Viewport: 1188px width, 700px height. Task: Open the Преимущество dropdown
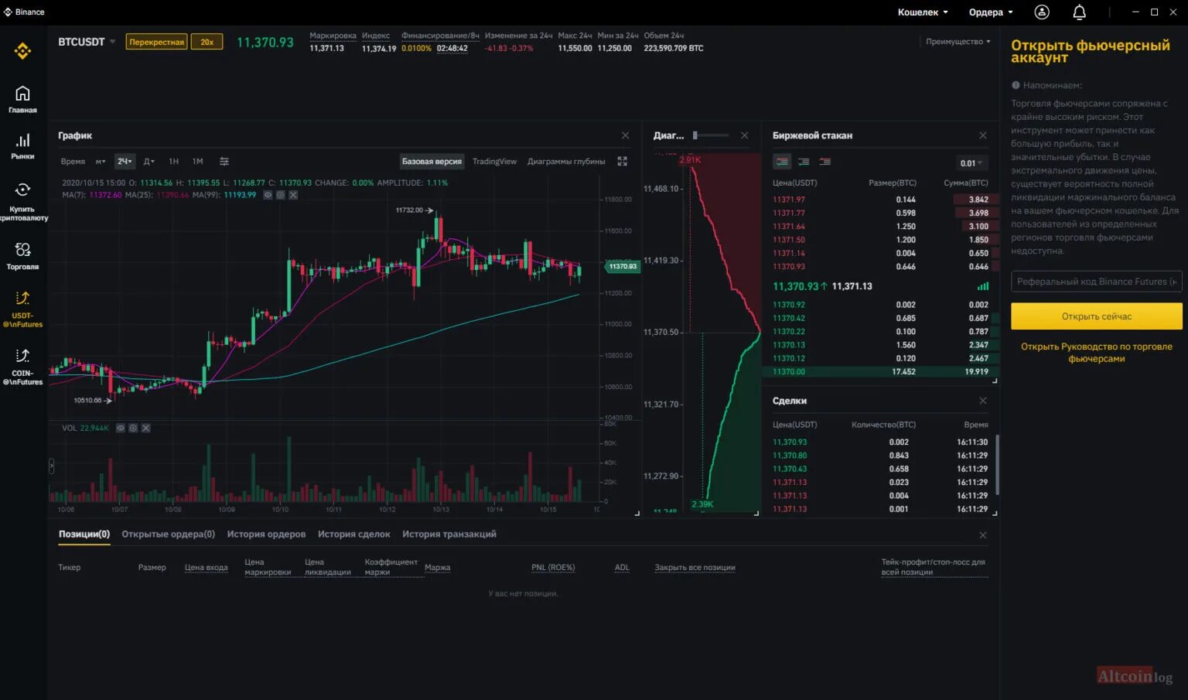[x=958, y=42]
